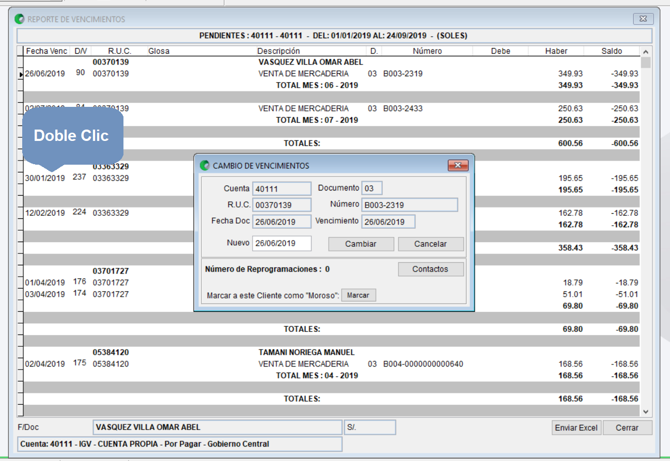The width and height of the screenshot is (670, 461).
Task: Click the Número column header
Action: [427, 51]
